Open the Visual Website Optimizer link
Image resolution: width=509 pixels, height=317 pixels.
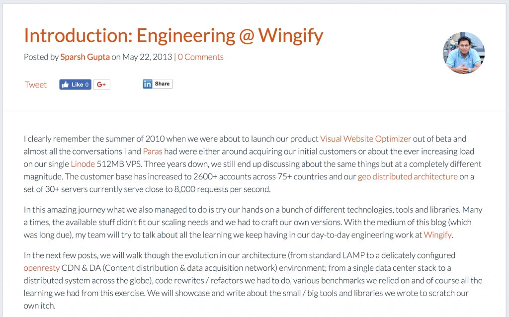[366, 139]
